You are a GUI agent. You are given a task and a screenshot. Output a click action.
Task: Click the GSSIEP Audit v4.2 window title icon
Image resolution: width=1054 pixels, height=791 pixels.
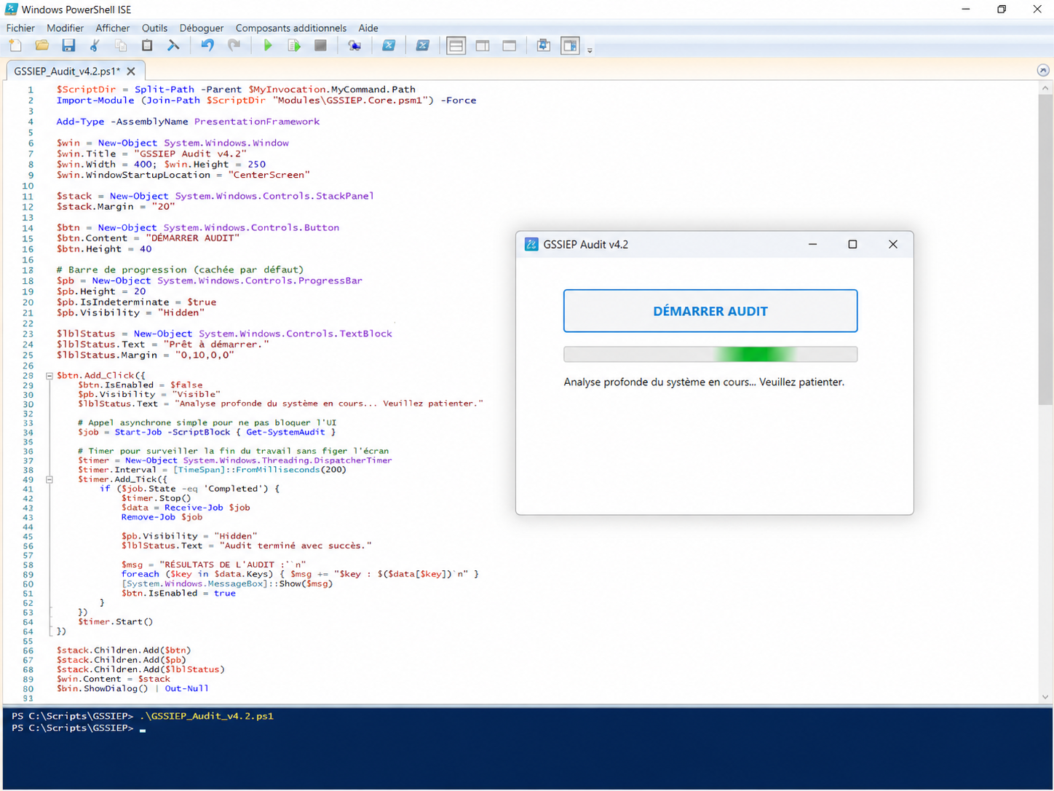pos(531,244)
